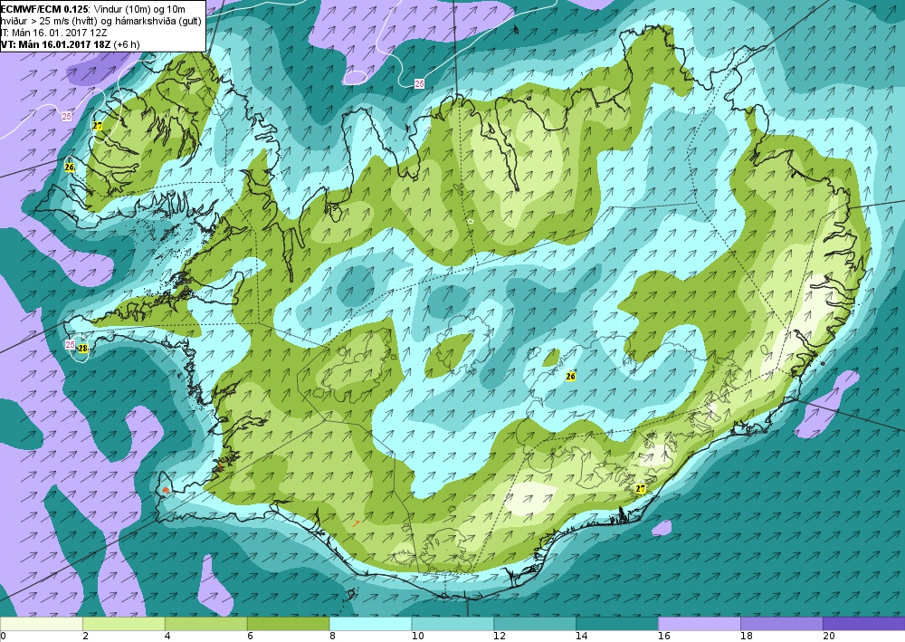
Task: Click the yellow '27' gust label near southeast coast
Action: 641,488
